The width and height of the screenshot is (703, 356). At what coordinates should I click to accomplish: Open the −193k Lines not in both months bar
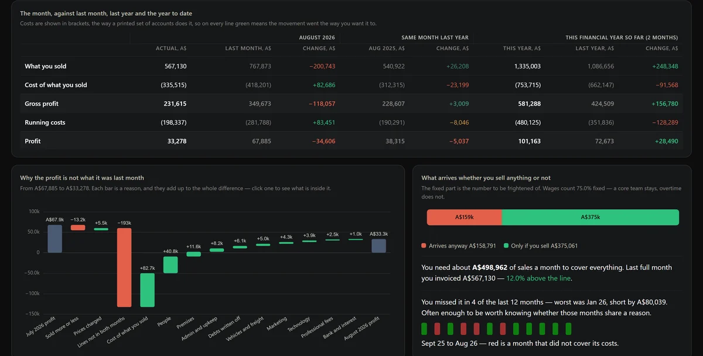click(x=124, y=268)
